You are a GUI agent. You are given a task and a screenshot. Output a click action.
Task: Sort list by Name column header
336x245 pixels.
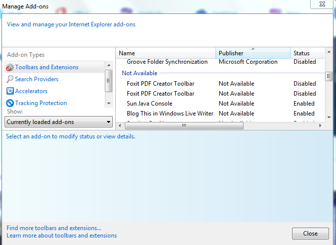(166, 53)
